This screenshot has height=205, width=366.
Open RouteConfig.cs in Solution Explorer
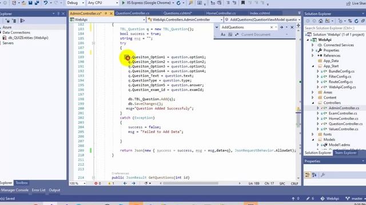pyautogui.click(x=341, y=82)
